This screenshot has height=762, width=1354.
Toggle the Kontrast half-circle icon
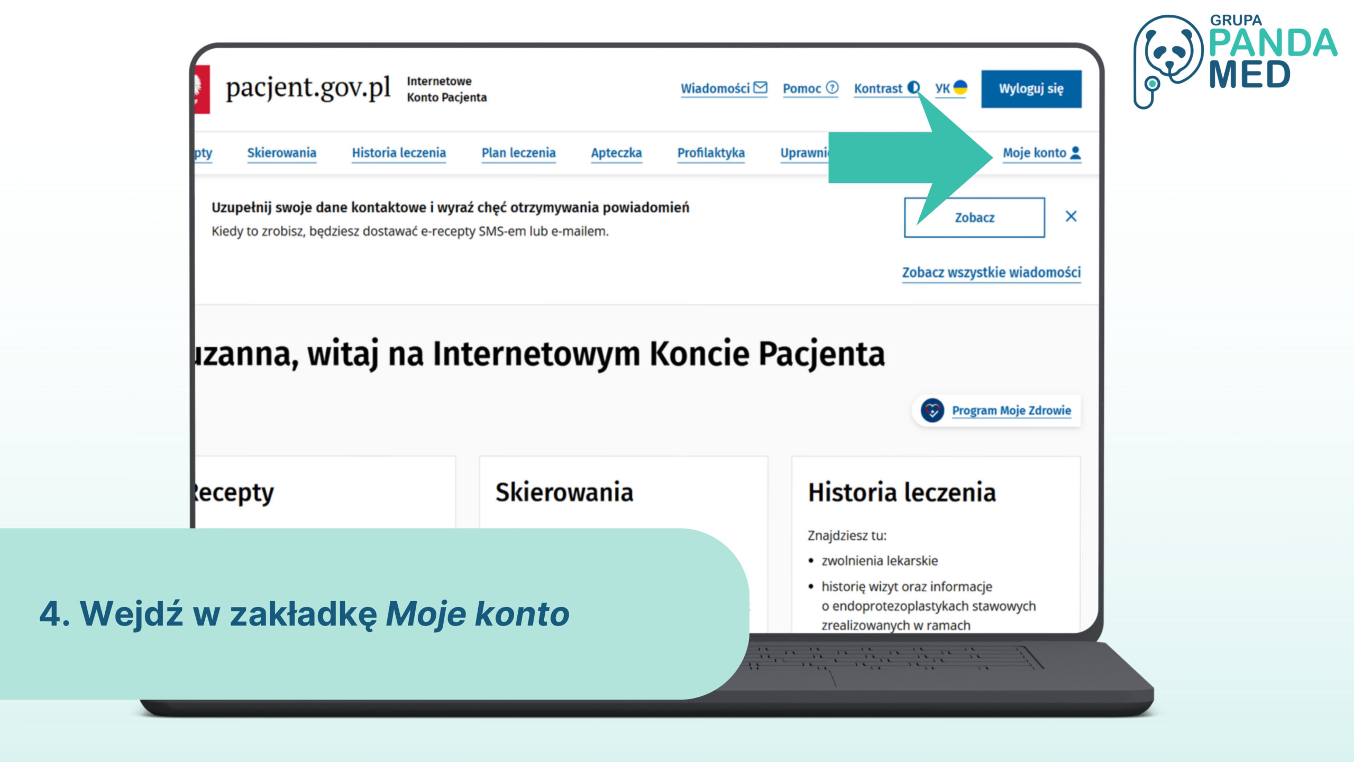[913, 87]
